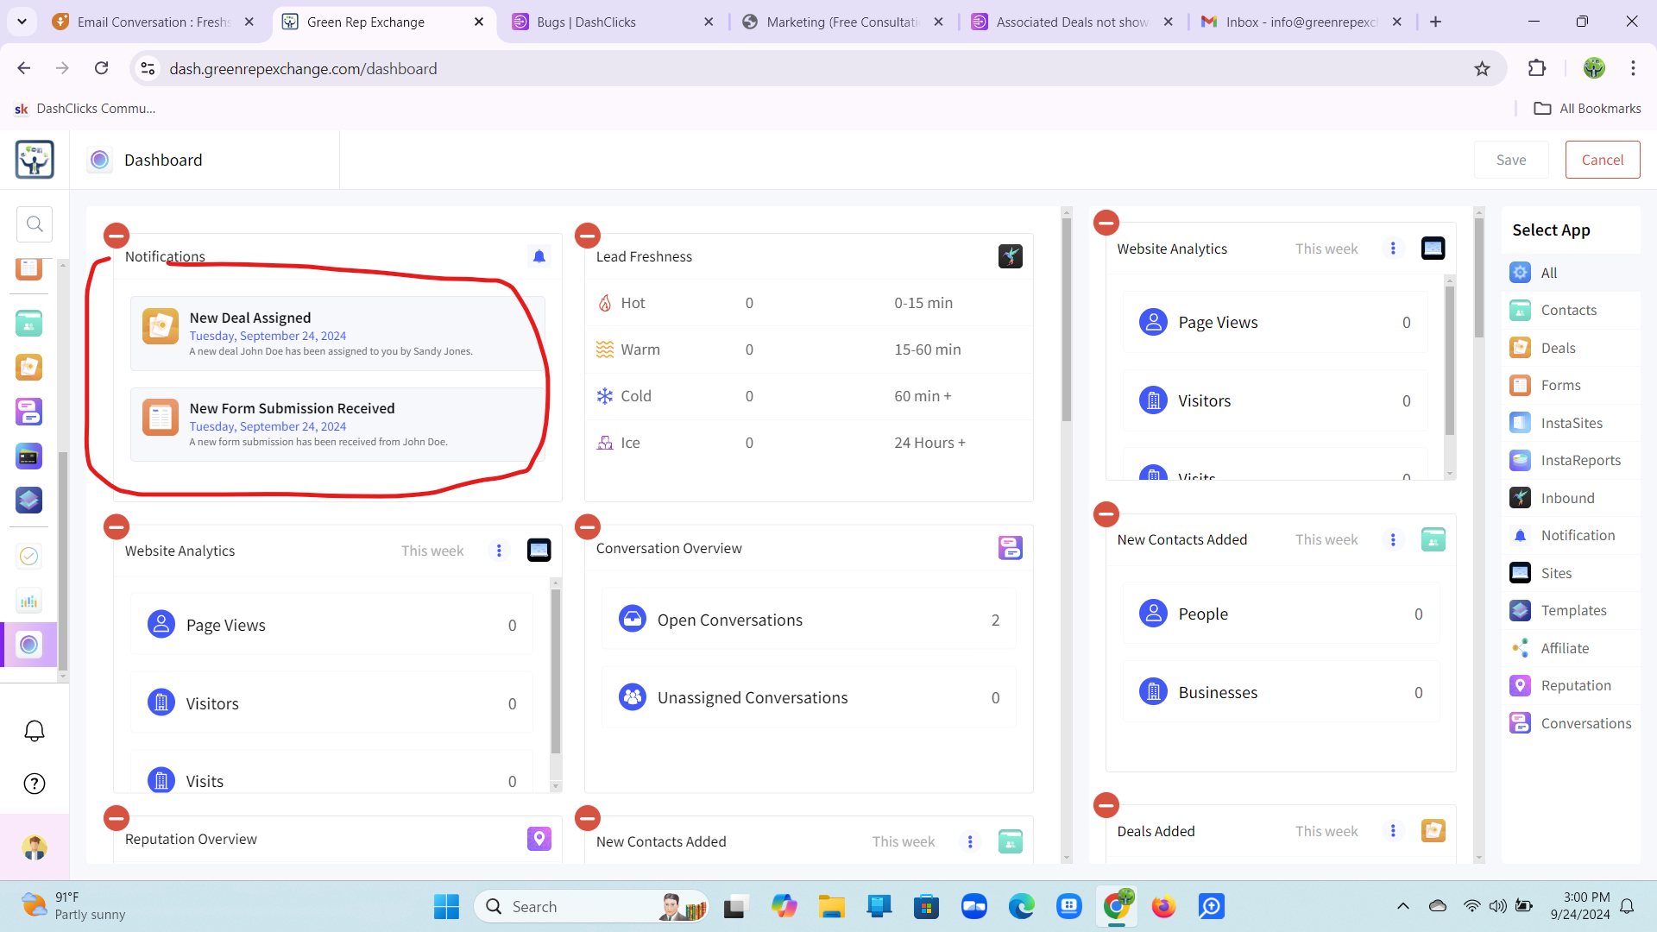The width and height of the screenshot is (1657, 932).
Task: Open options menu for Deals Added widget
Action: (x=1393, y=831)
